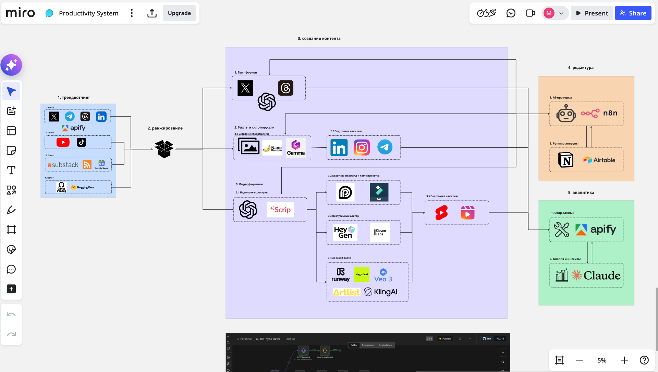The width and height of the screenshot is (658, 372).
Task: Select the YouTube Shorts logo
Action: (x=441, y=213)
